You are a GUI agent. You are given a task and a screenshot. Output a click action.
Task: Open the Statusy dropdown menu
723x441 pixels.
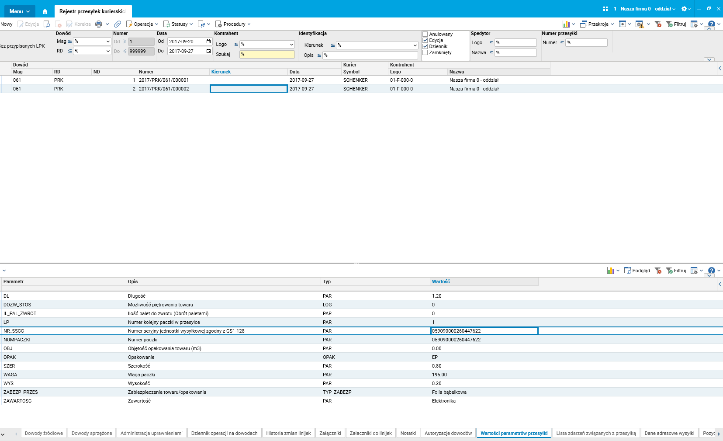click(178, 24)
